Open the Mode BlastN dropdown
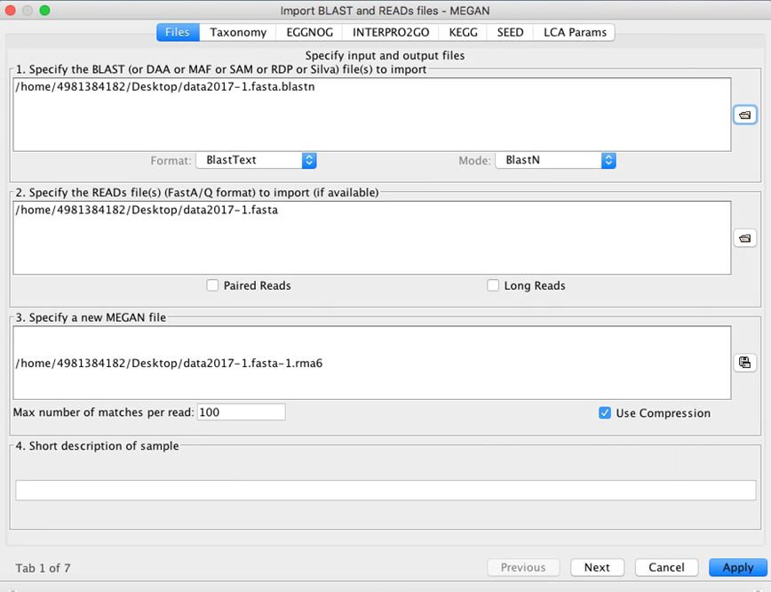This screenshot has height=592, width=771. click(556, 160)
